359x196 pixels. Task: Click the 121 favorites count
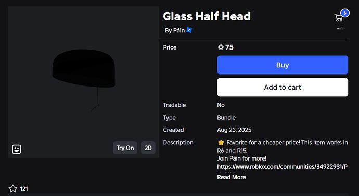[24, 189]
